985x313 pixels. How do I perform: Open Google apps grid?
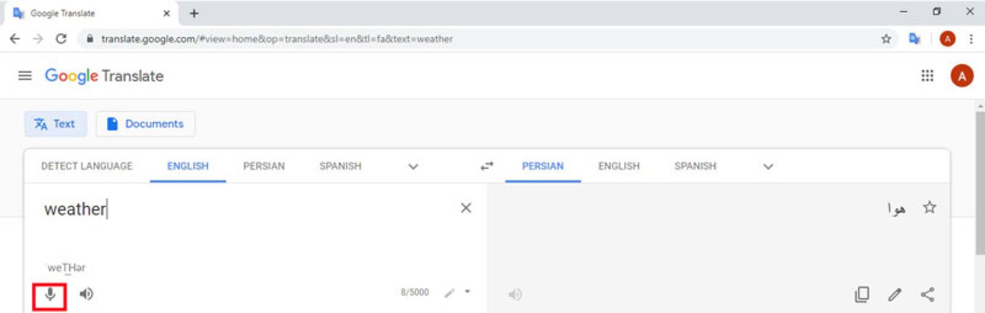(927, 76)
